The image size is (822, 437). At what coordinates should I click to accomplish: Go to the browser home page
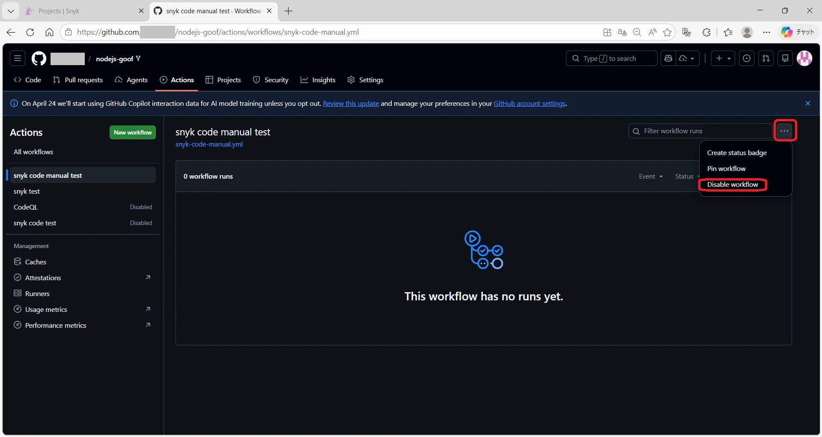pyautogui.click(x=49, y=32)
